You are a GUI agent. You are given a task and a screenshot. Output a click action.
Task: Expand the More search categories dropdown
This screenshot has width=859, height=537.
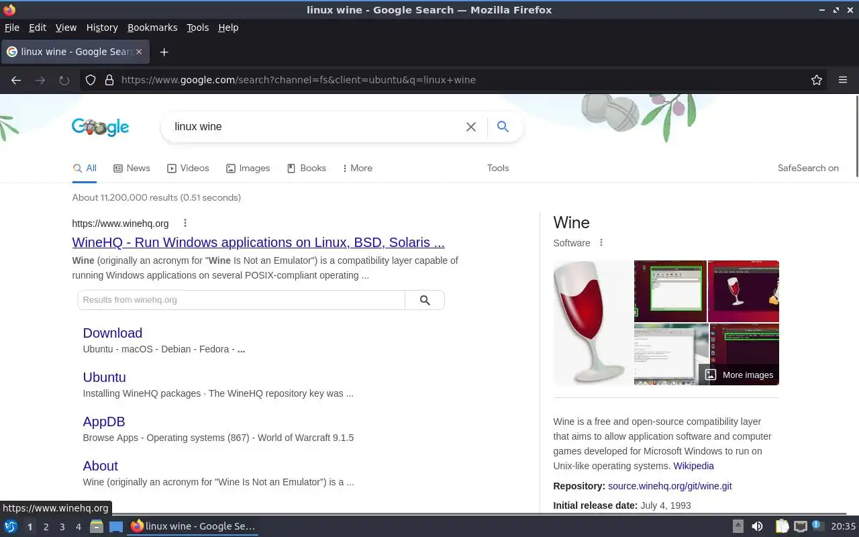point(357,168)
